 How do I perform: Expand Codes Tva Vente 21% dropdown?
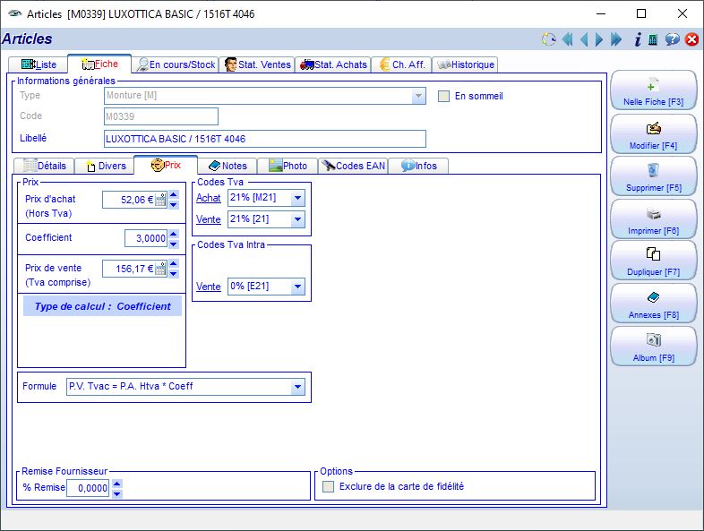point(297,219)
